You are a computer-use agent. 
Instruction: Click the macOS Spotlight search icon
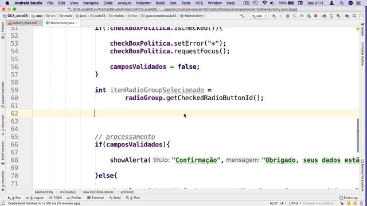[x=342, y=3]
